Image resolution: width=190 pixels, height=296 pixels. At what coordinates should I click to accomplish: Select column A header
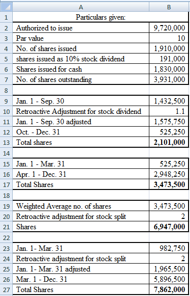[x=81, y=7]
